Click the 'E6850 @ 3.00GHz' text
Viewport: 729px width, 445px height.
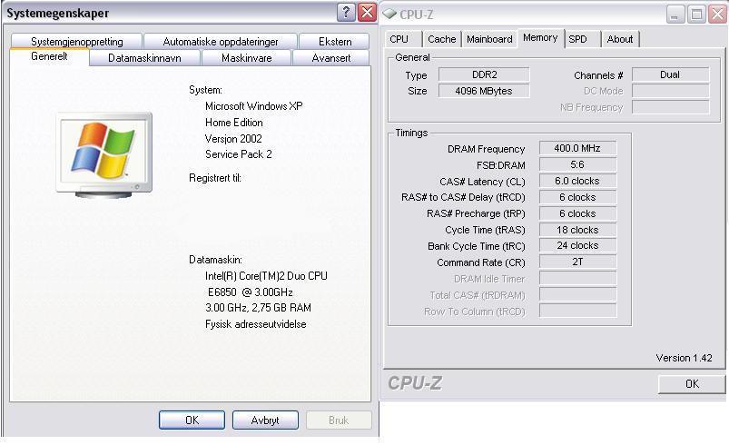tap(251, 292)
